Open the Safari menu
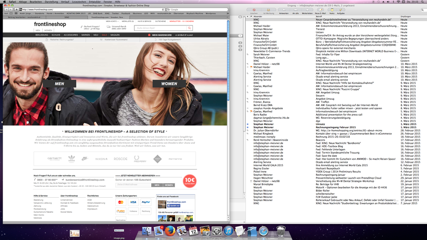The height and width of the screenshot is (240, 427). point(13,2)
